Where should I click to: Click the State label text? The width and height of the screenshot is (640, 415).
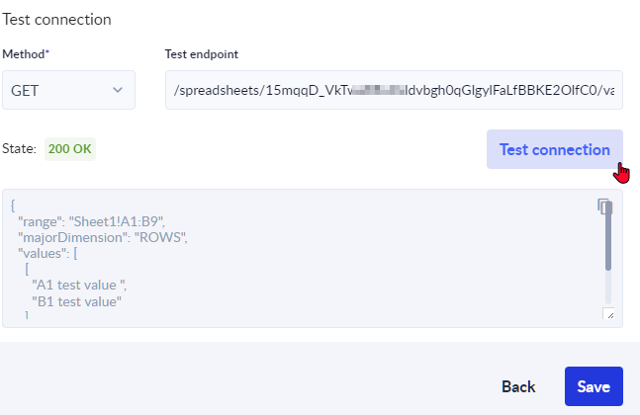[x=20, y=149]
